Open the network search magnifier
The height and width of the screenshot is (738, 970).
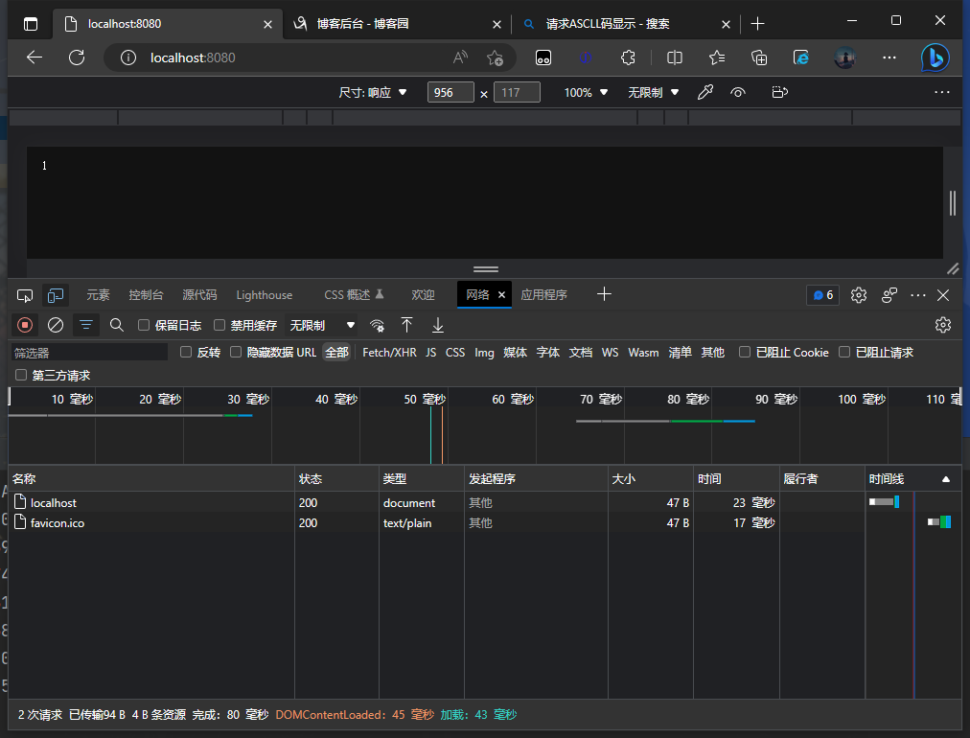(x=117, y=325)
